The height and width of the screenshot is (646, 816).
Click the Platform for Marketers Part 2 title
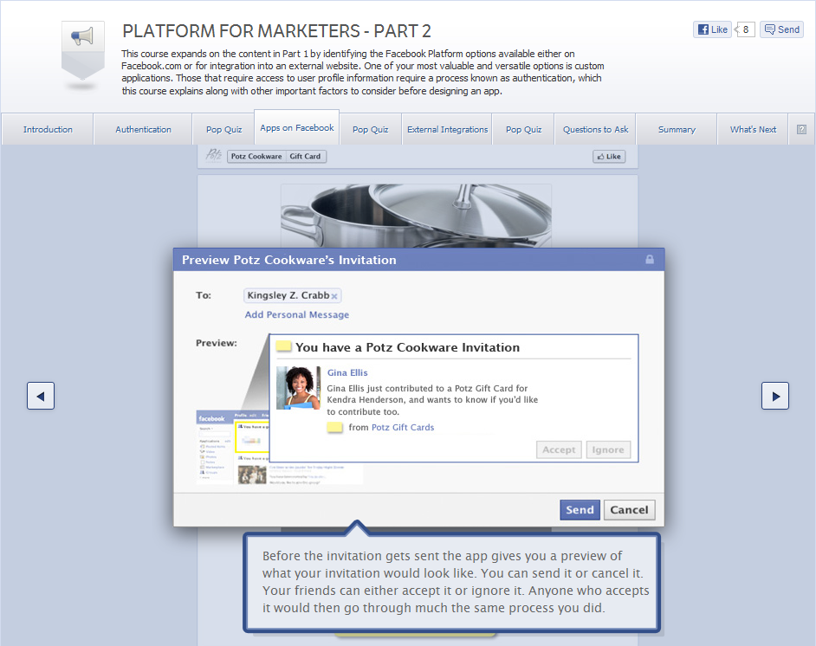point(276,31)
